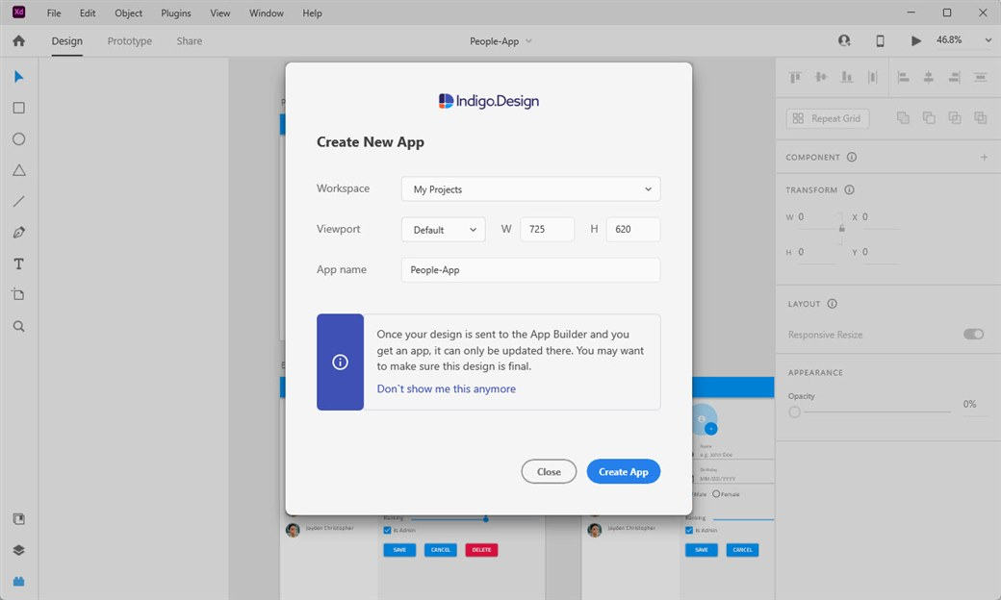Align top edges icon
Screen dimensions: 1001x600
(795, 77)
